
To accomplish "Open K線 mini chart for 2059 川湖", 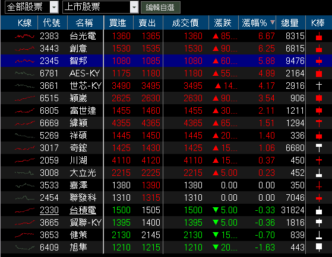I will pyautogui.click(x=24, y=160).
